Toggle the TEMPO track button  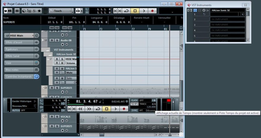[x=134, y=104]
